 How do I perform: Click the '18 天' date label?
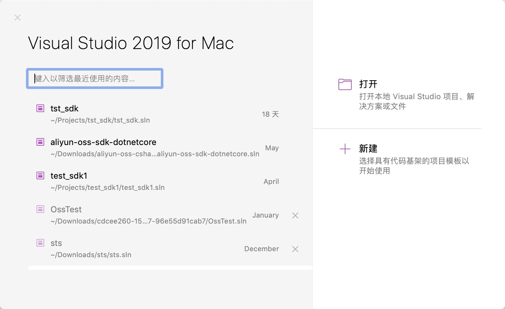click(270, 114)
